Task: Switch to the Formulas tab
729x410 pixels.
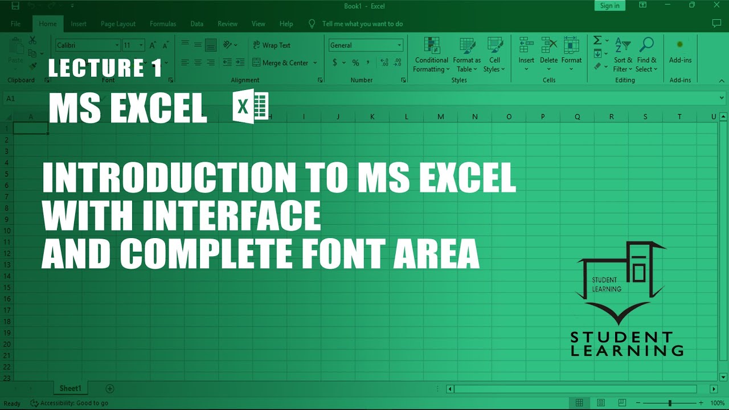Action: tap(163, 24)
